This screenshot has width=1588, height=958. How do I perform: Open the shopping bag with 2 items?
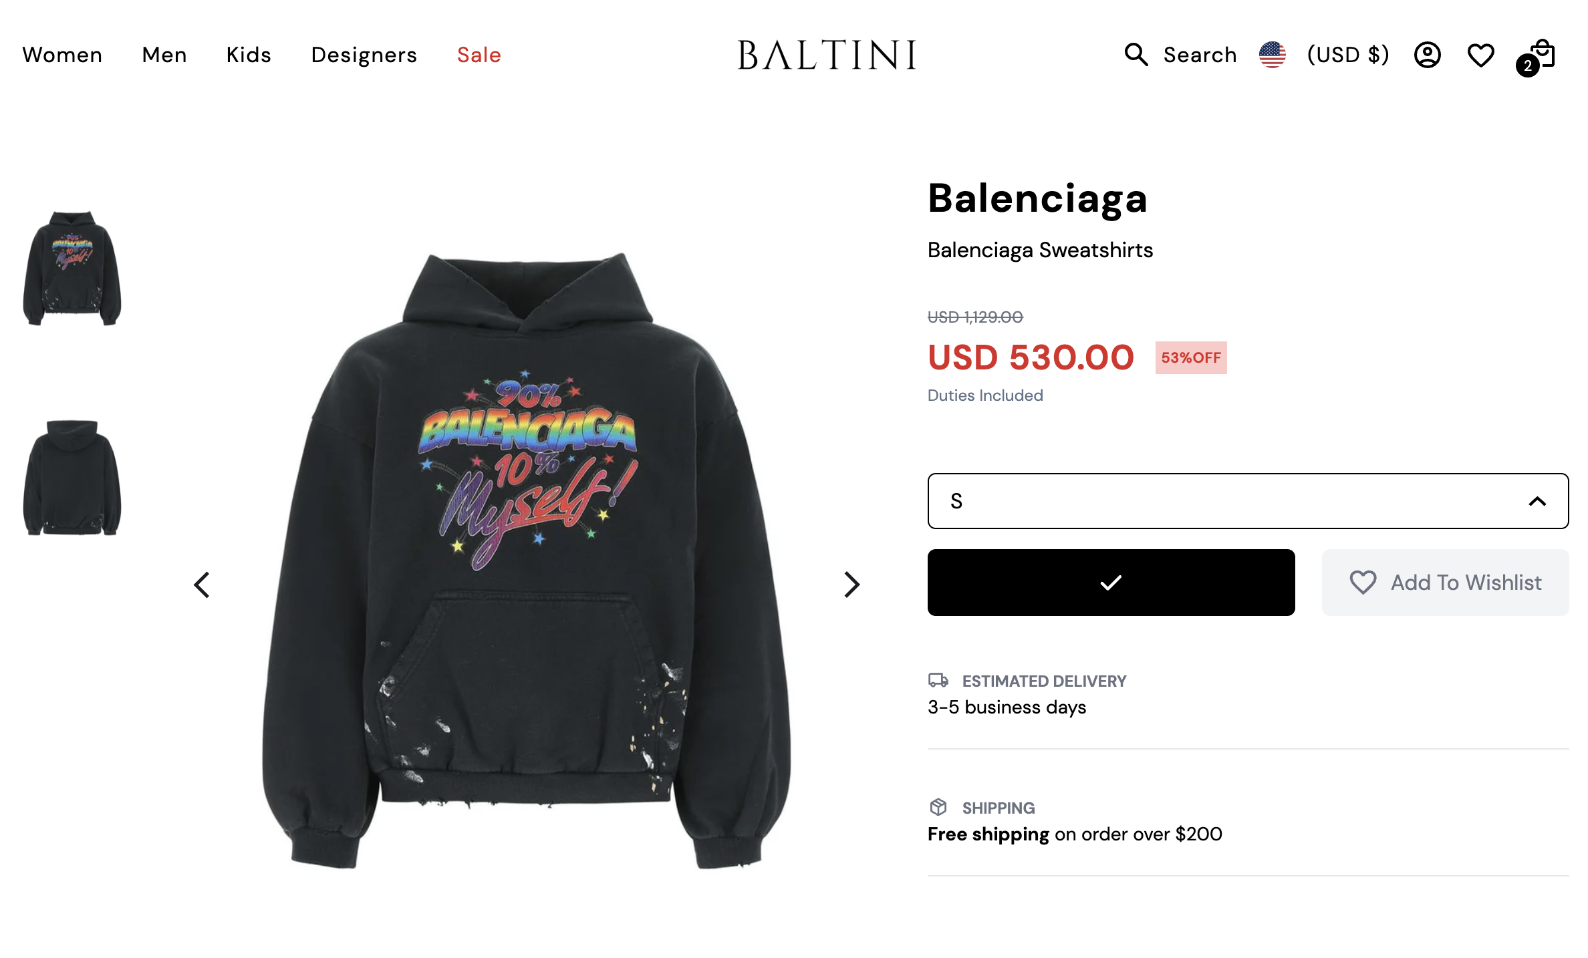[1540, 56]
